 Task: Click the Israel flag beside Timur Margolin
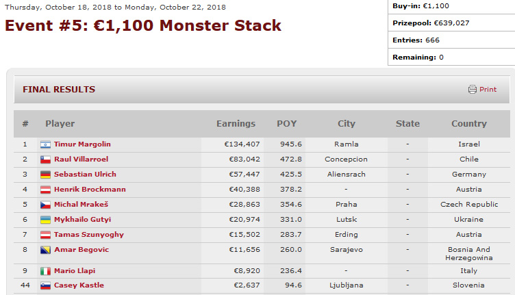tap(46, 144)
